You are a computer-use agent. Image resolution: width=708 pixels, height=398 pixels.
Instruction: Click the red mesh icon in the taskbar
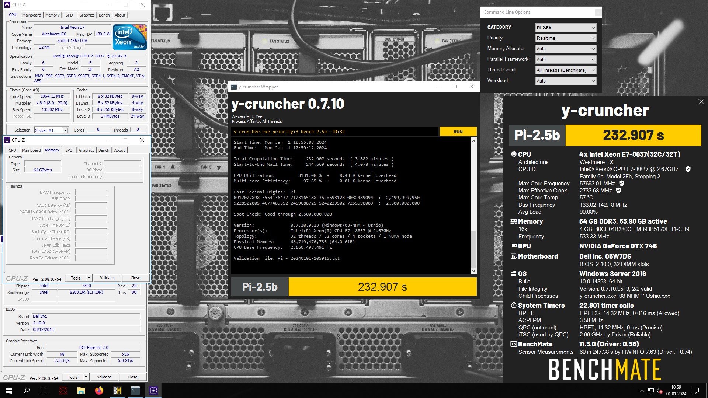pyautogui.click(x=63, y=391)
